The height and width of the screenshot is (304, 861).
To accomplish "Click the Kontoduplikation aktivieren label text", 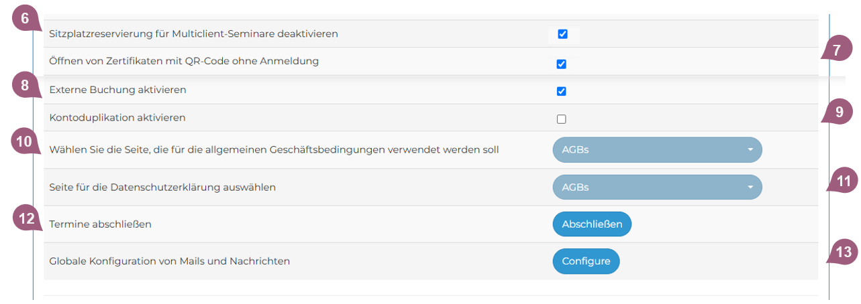I will tap(117, 118).
